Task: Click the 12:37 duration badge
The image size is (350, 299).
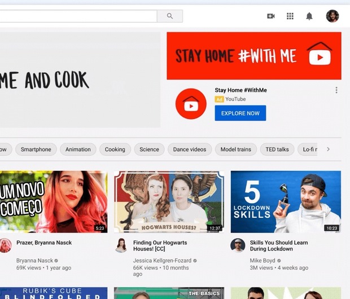Action: click(x=215, y=228)
